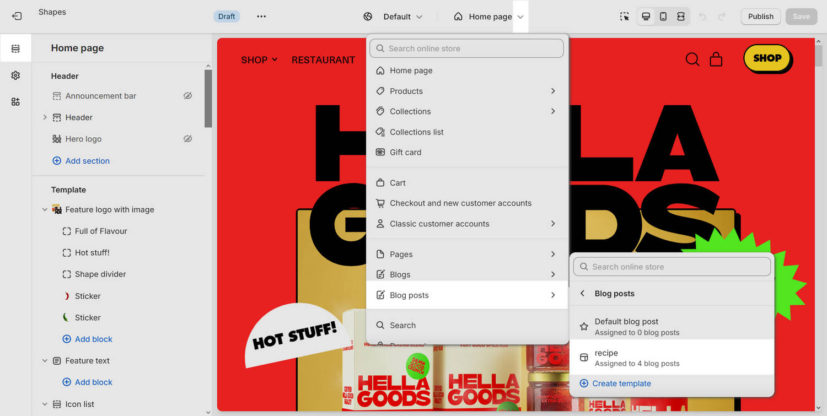Click the Draft status badge
The width and height of the screenshot is (827, 416).
pos(227,17)
